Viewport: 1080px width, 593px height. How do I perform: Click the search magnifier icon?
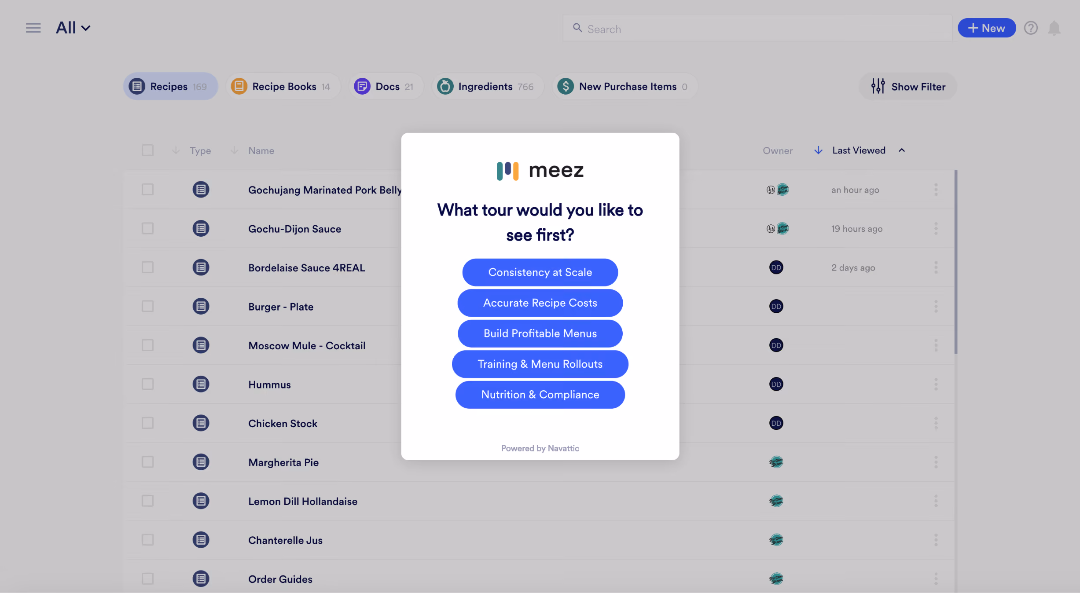coord(577,28)
